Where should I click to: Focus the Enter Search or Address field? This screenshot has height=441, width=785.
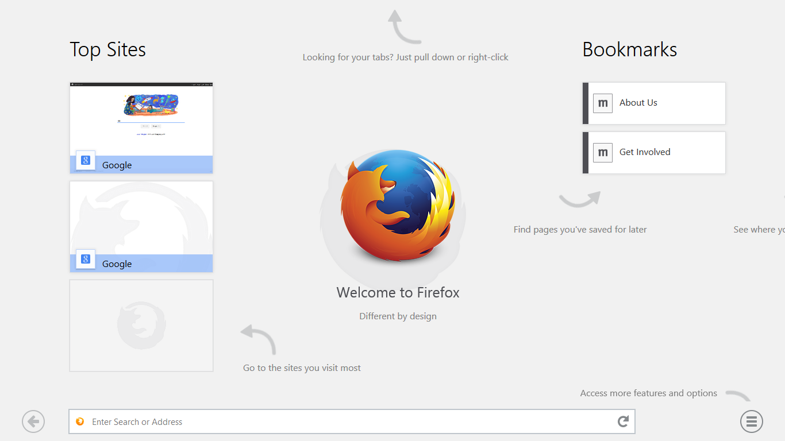click(x=352, y=421)
